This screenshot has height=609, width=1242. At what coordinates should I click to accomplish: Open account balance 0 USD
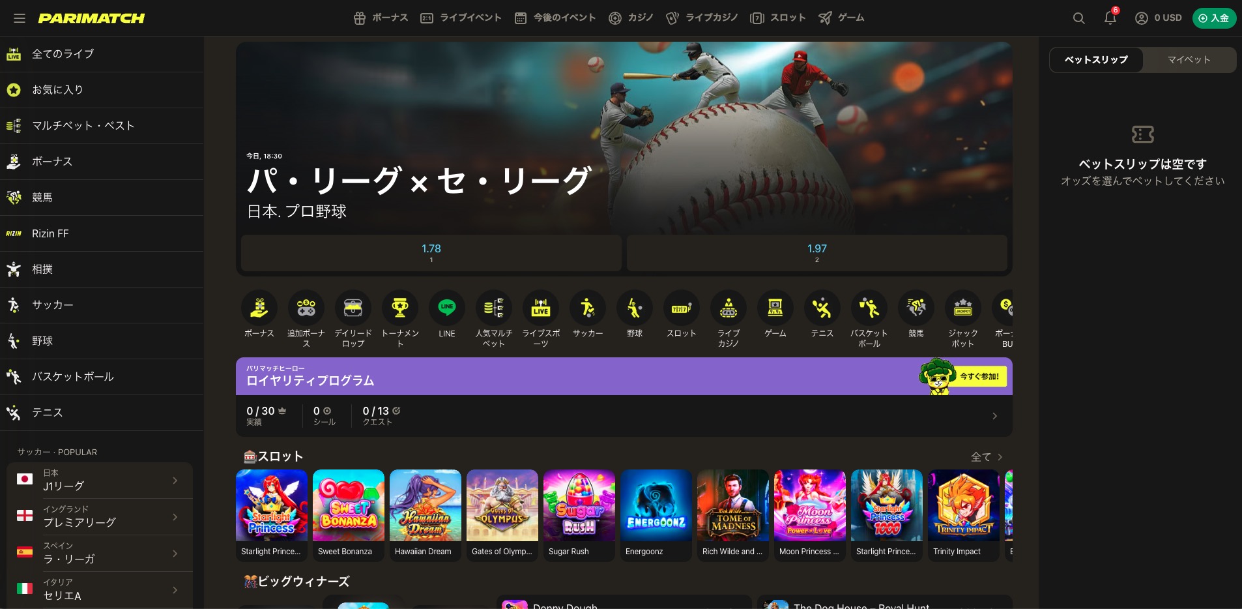(1158, 18)
